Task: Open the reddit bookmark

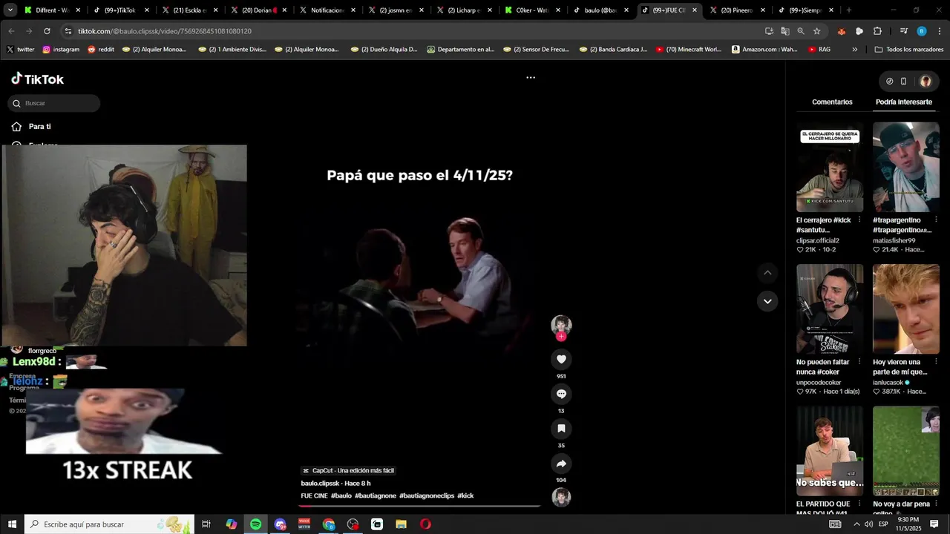Action: click(101, 50)
